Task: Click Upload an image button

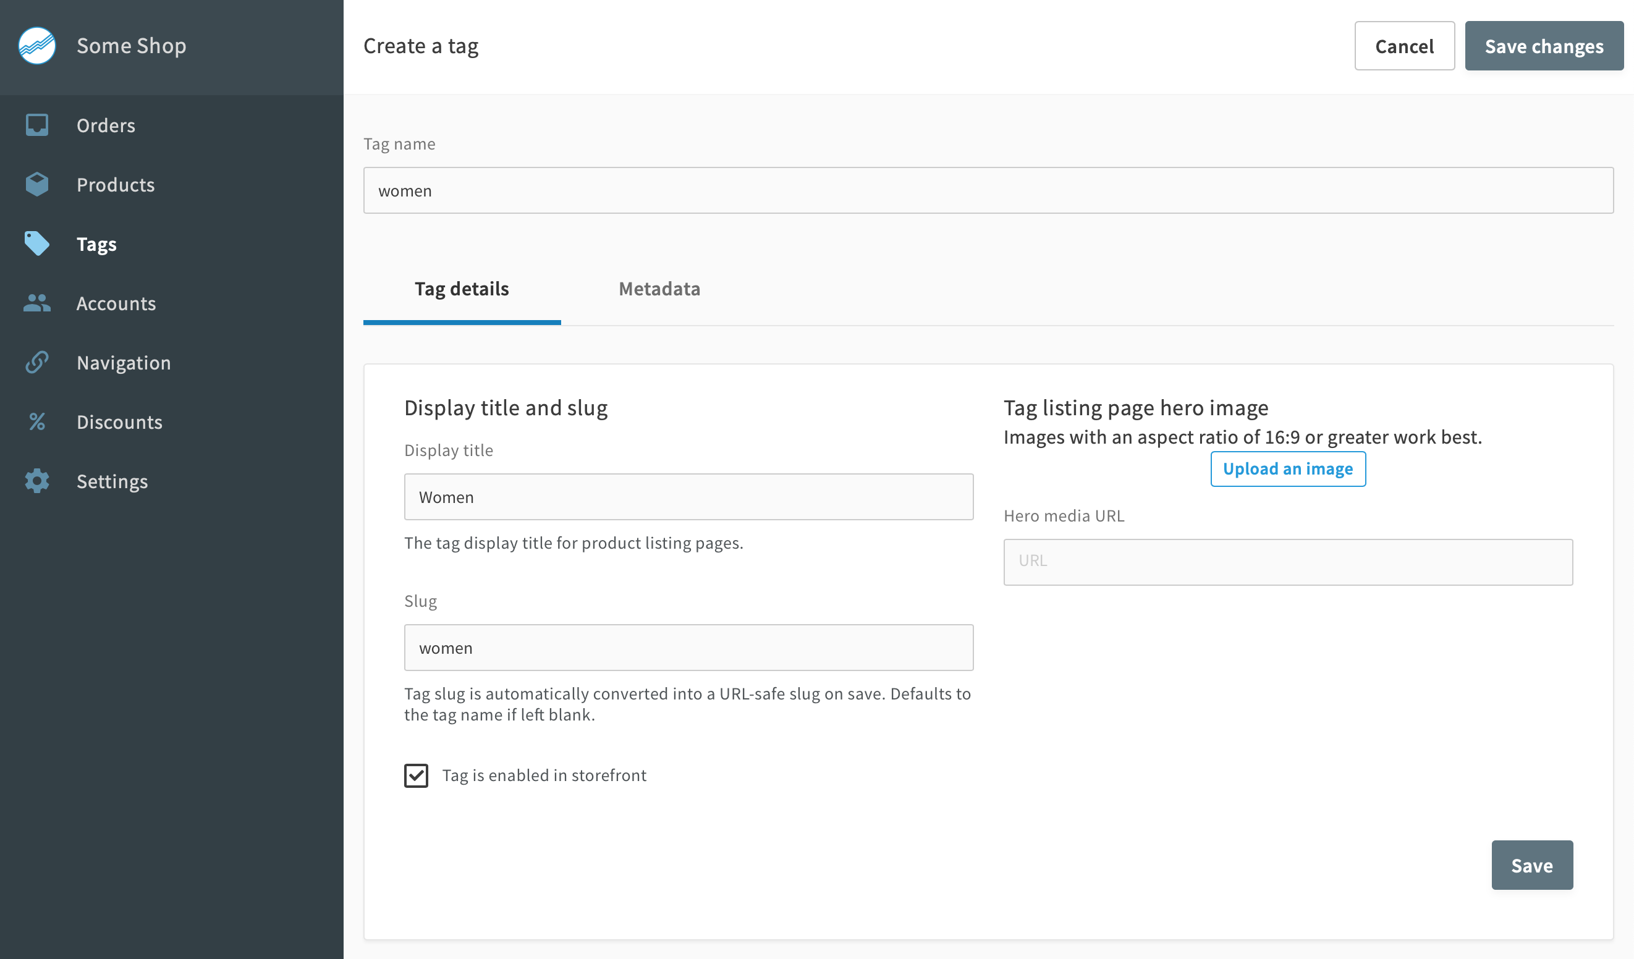Action: (1287, 469)
